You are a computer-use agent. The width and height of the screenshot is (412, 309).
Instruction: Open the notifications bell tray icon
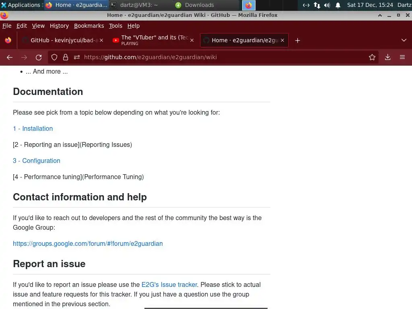tap(338, 5)
